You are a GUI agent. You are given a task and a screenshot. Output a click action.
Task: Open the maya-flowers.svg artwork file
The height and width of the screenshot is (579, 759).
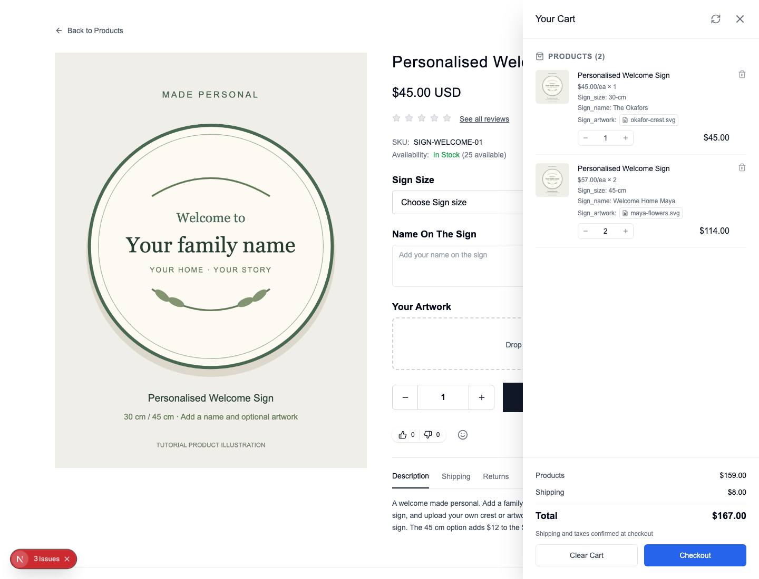pyautogui.click(x=651, y=213)
